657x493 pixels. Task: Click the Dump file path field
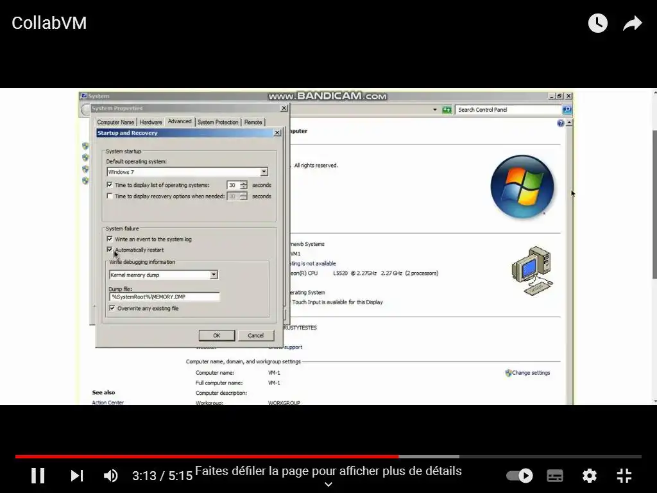[x=164, y=297]
